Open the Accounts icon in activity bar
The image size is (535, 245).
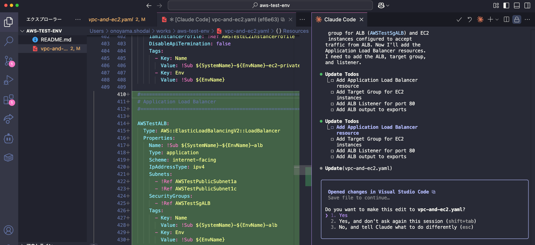click(9, 230)
